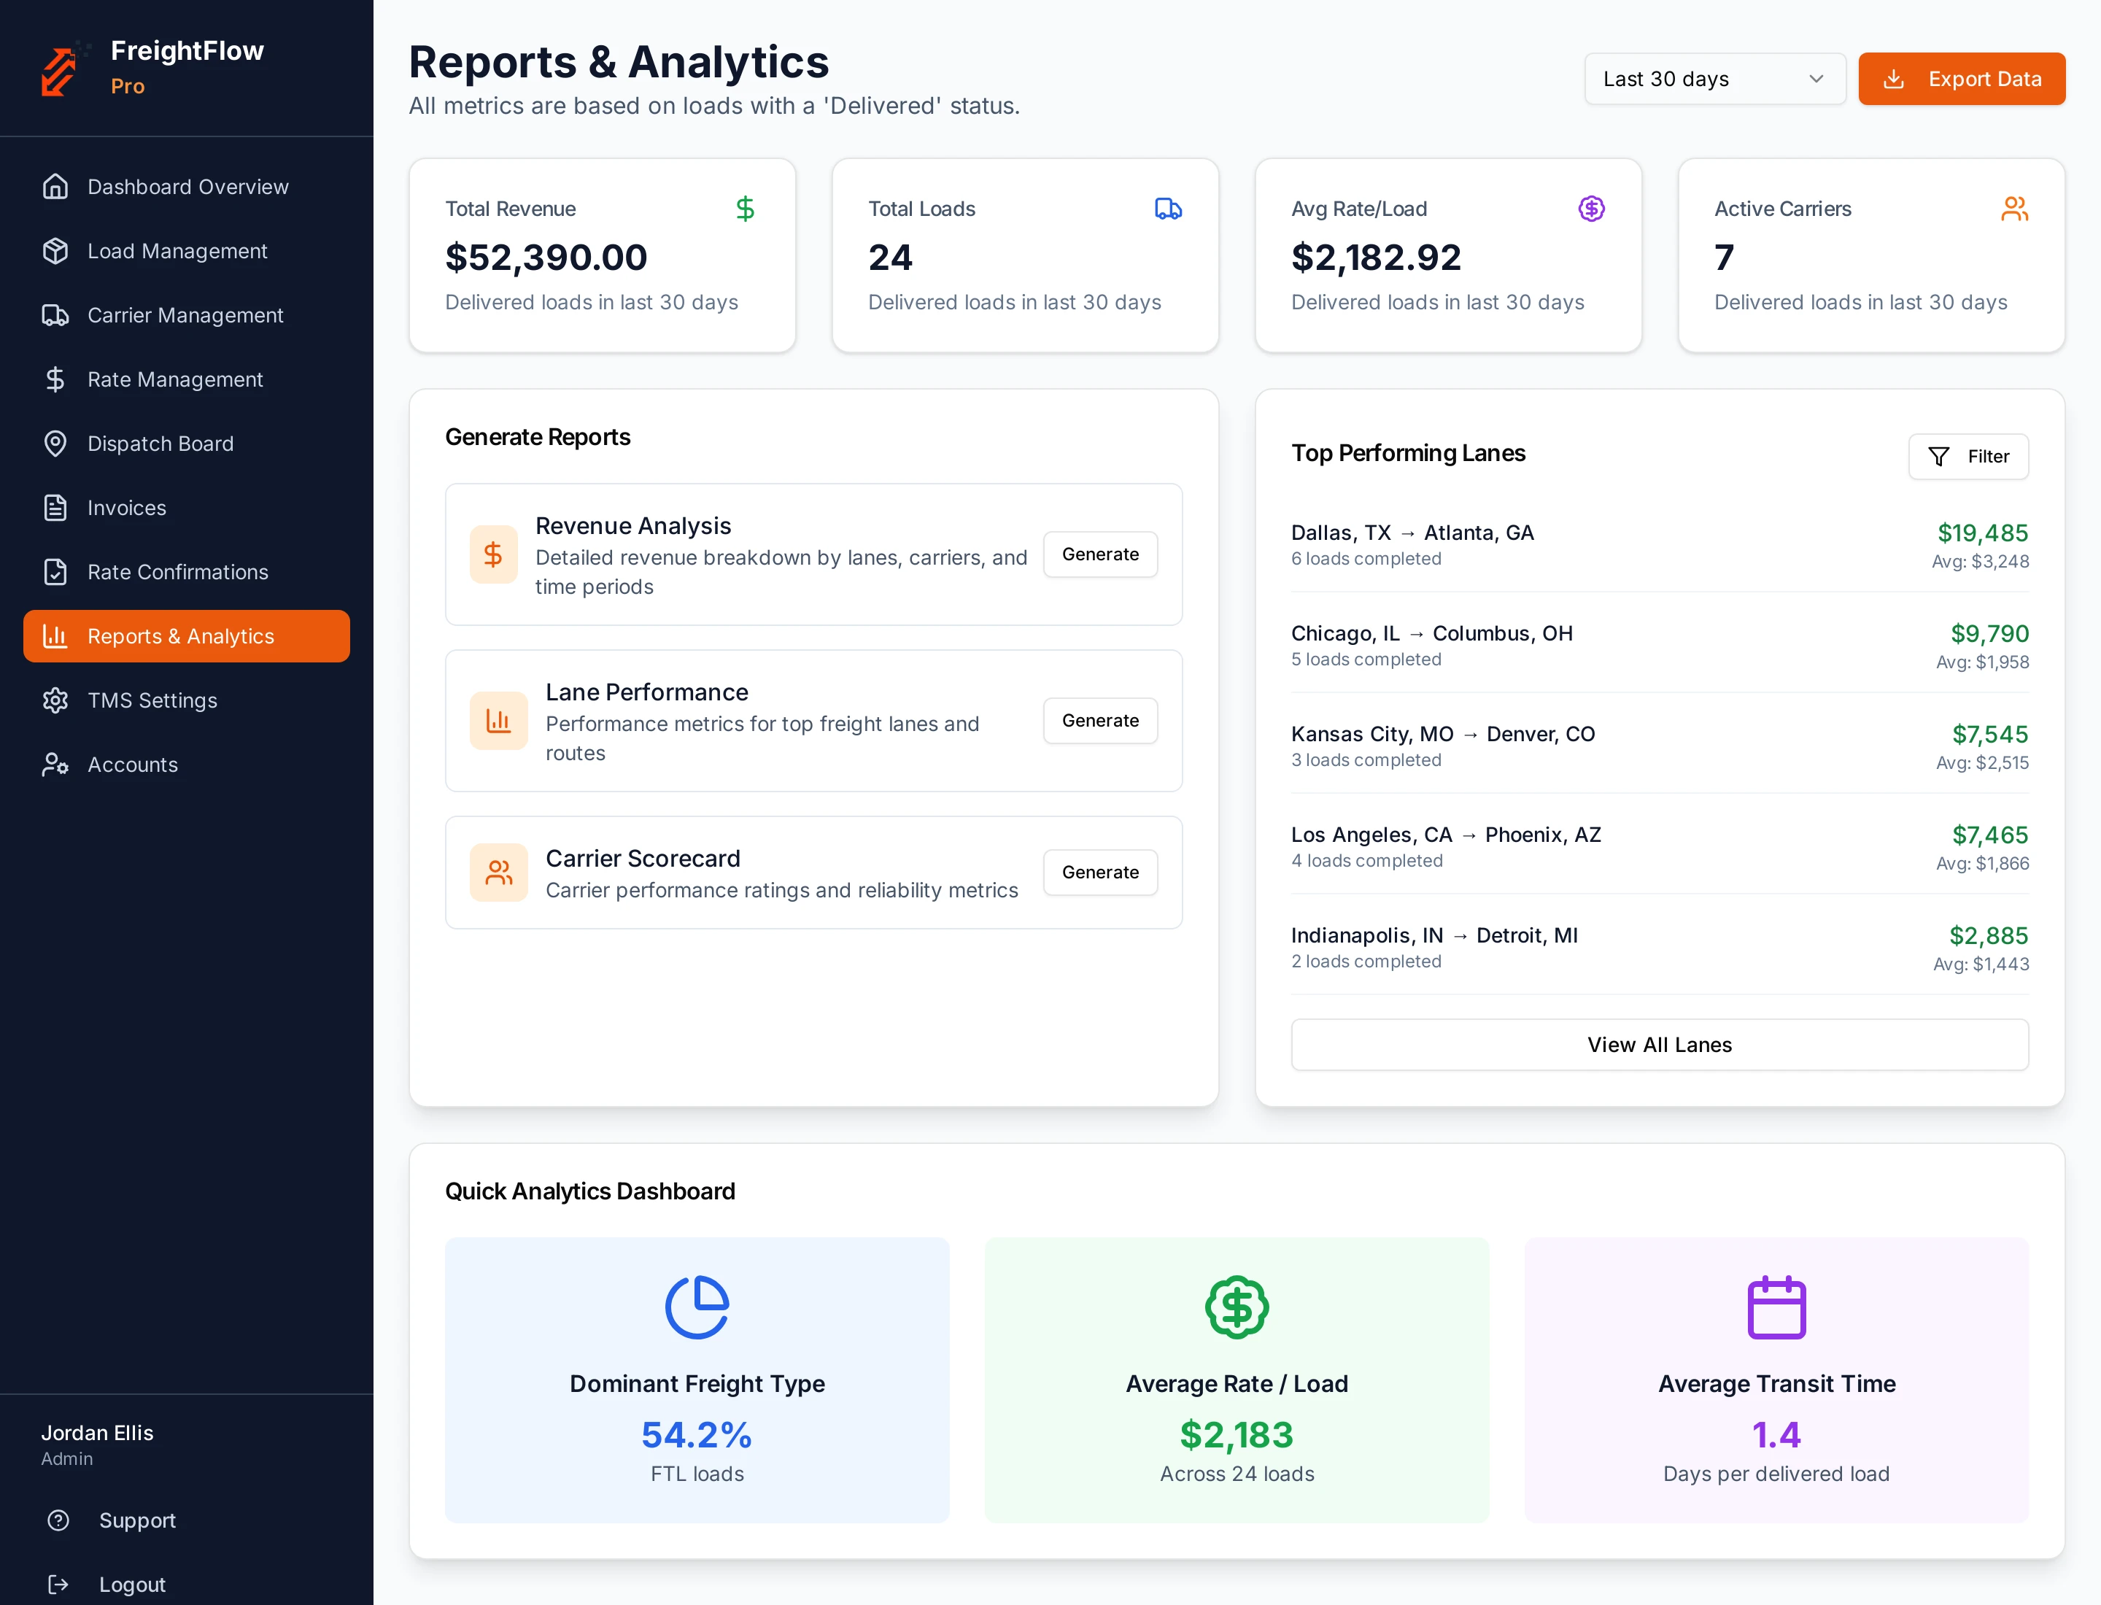The height and width of the screenshot is (1605, 2101).
Task: Go to Load Management page
Action: pos(186,250)
